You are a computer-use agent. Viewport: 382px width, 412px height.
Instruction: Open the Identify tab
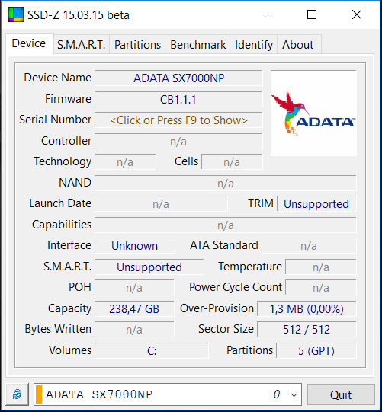pos(254,45)
